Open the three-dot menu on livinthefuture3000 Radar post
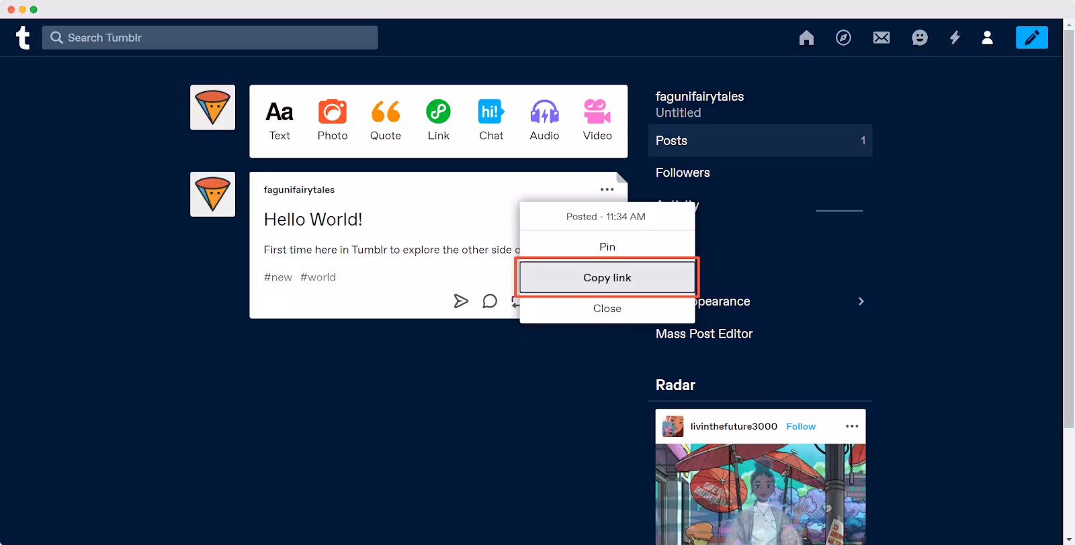 [x=852, y=426]
